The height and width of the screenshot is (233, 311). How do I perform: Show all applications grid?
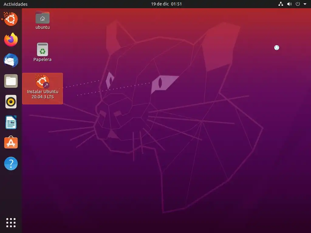(x=11, y=223)
